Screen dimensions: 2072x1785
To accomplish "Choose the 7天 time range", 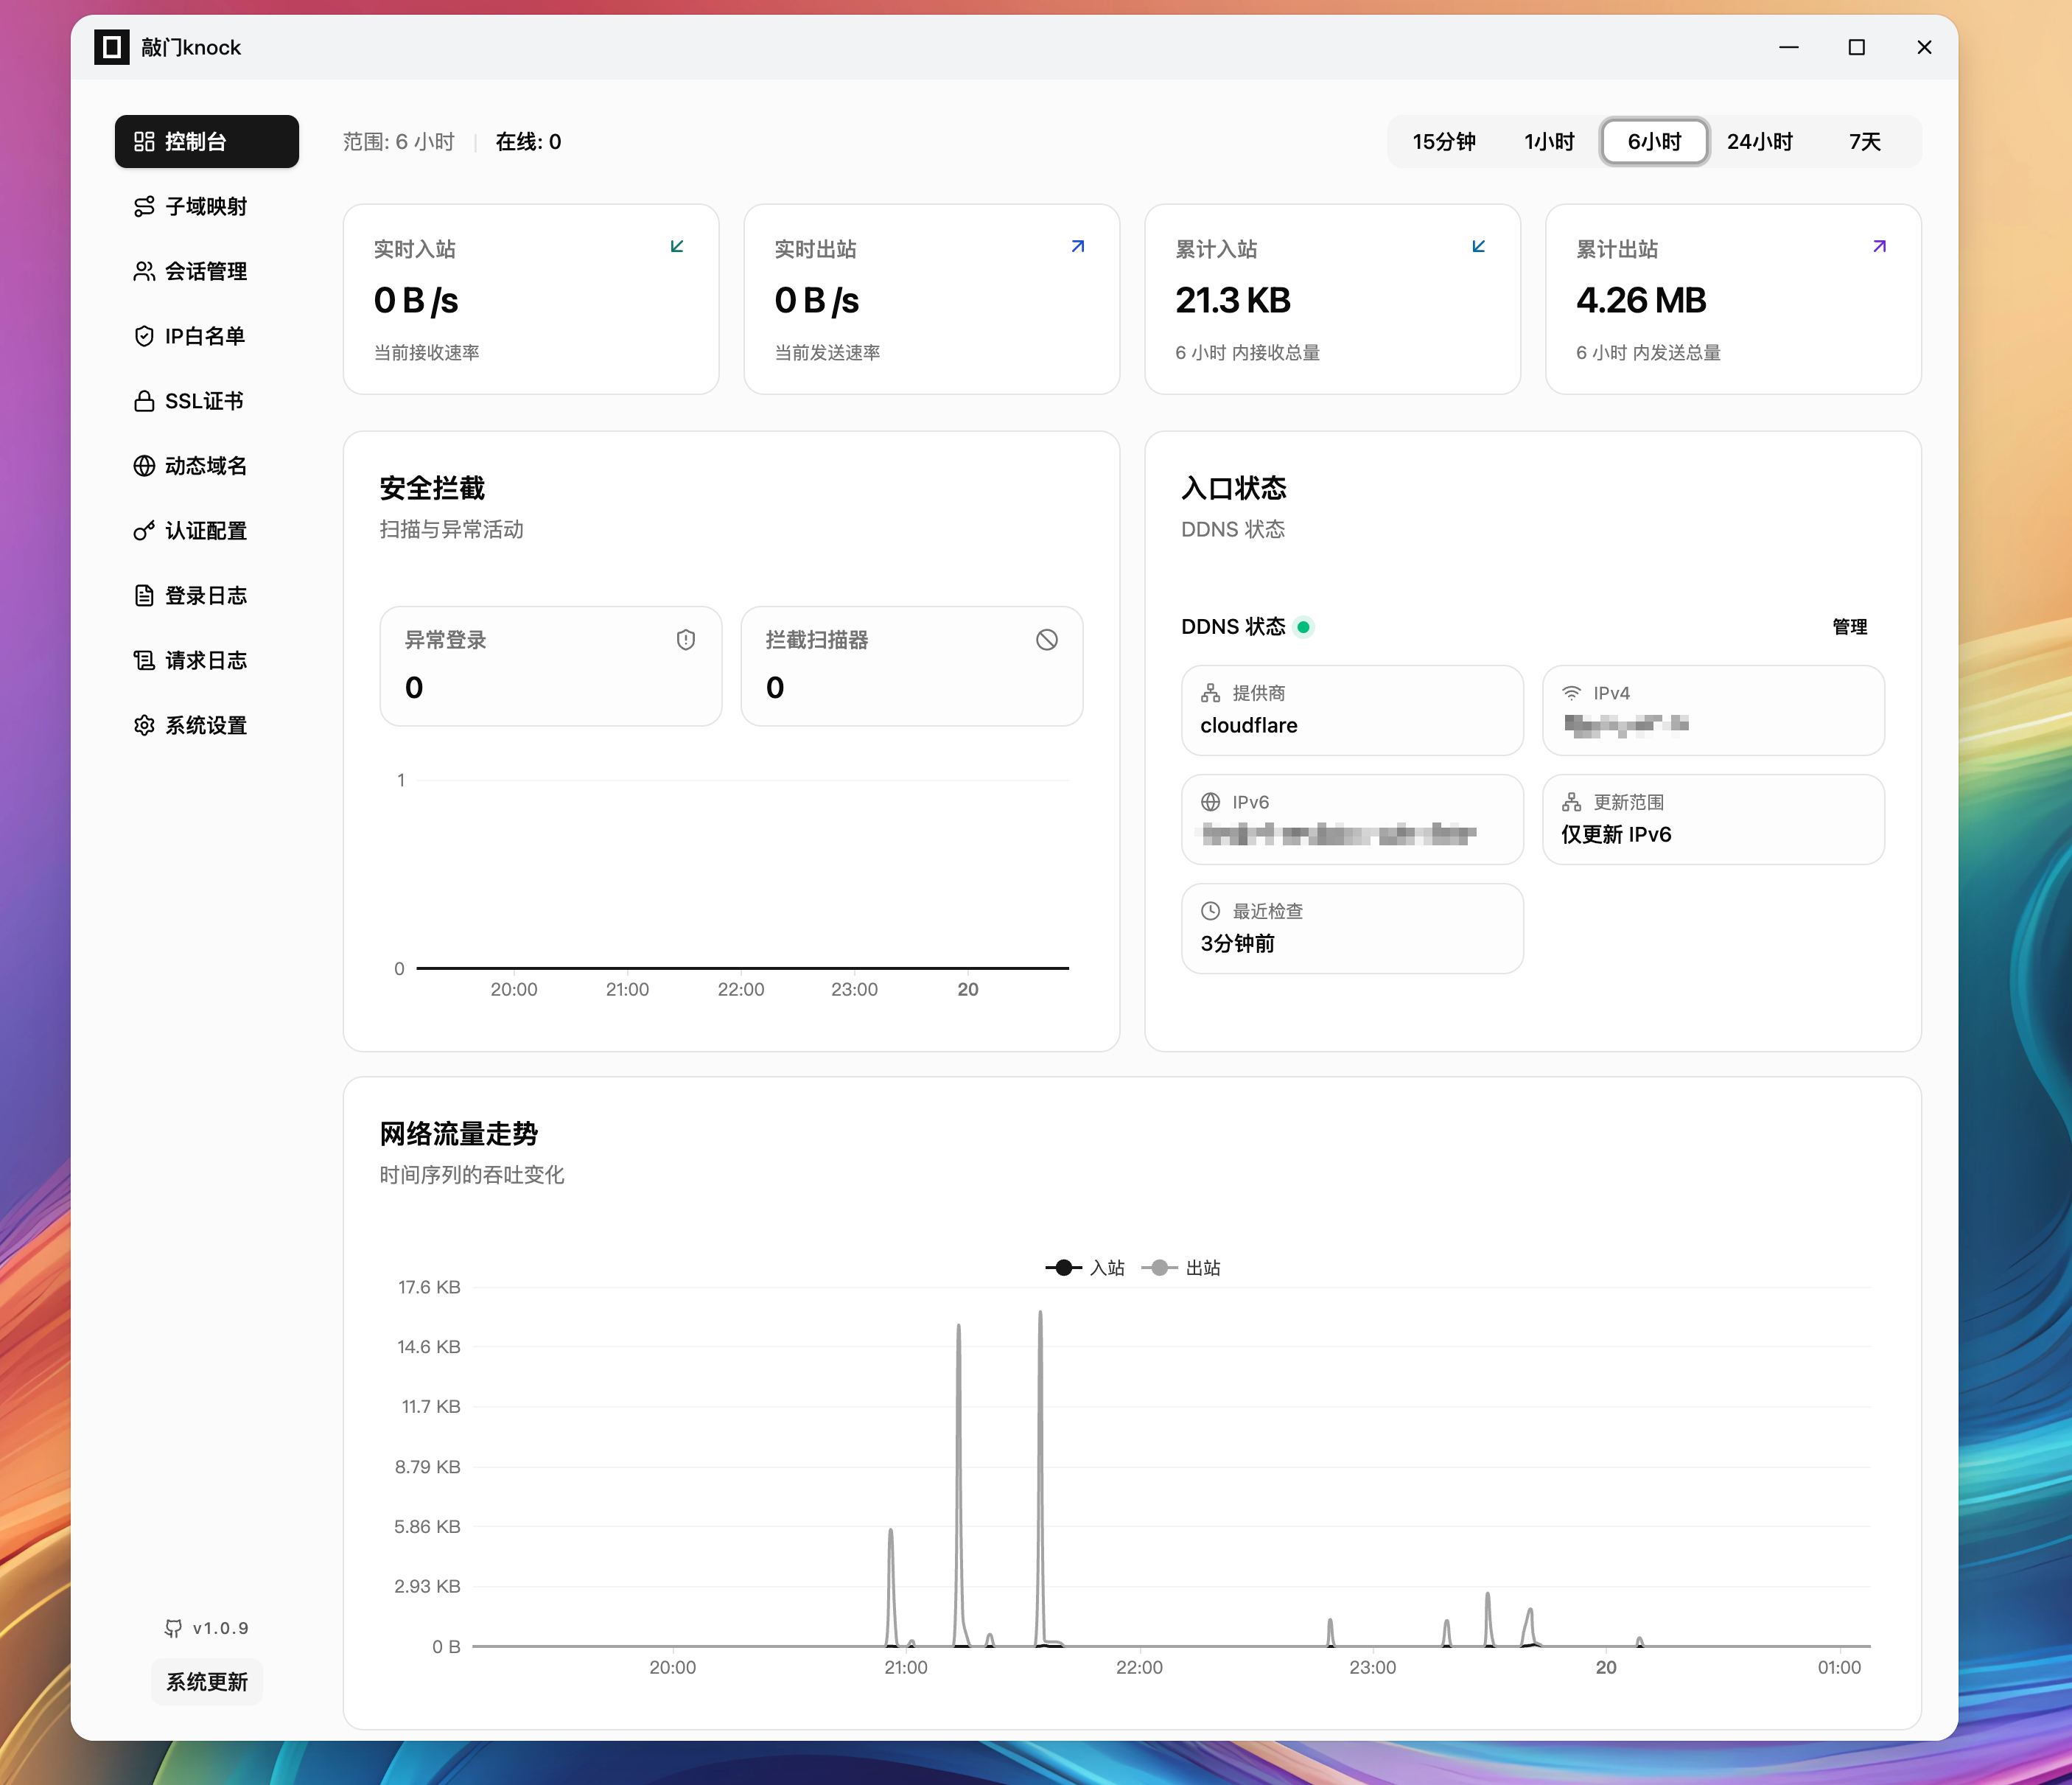I will pyautogui.click(x=1864, y=142).
